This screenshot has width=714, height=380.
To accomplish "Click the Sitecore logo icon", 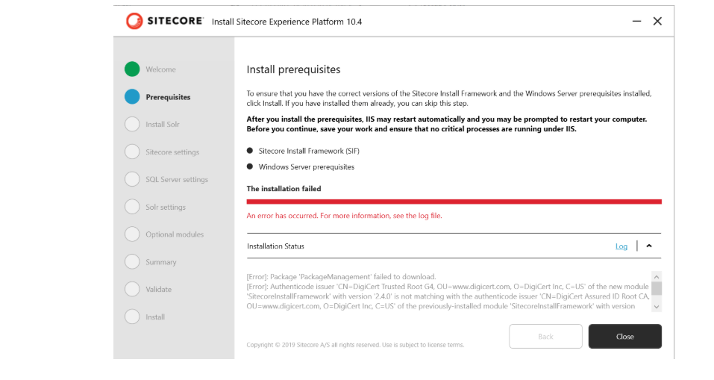I will (x=134, y=21).
